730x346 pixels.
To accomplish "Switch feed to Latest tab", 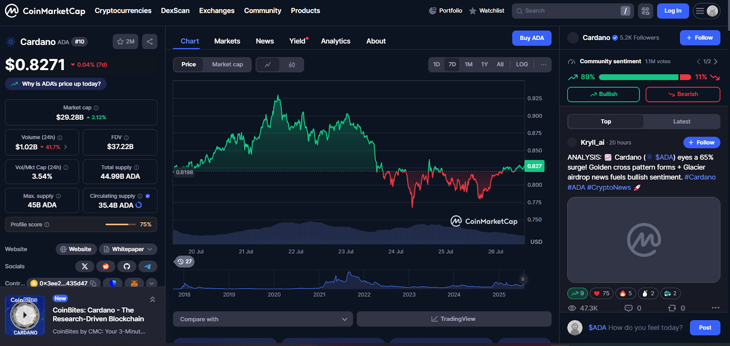I will click(x=682, y=122).
